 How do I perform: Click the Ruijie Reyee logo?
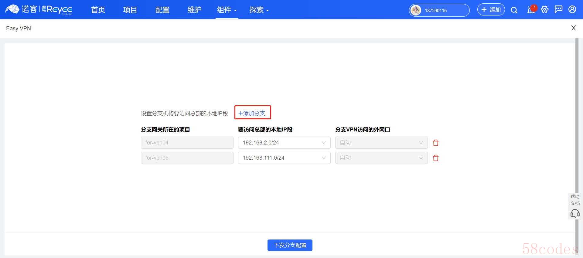tap(39, 10)
